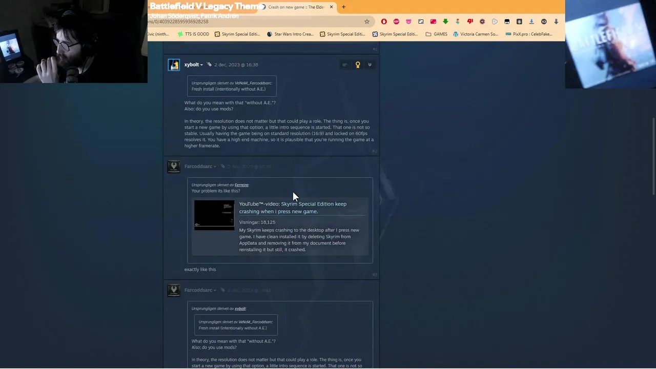Open the Victoria Carmen So... bookmark

click(x=476, y=34)
